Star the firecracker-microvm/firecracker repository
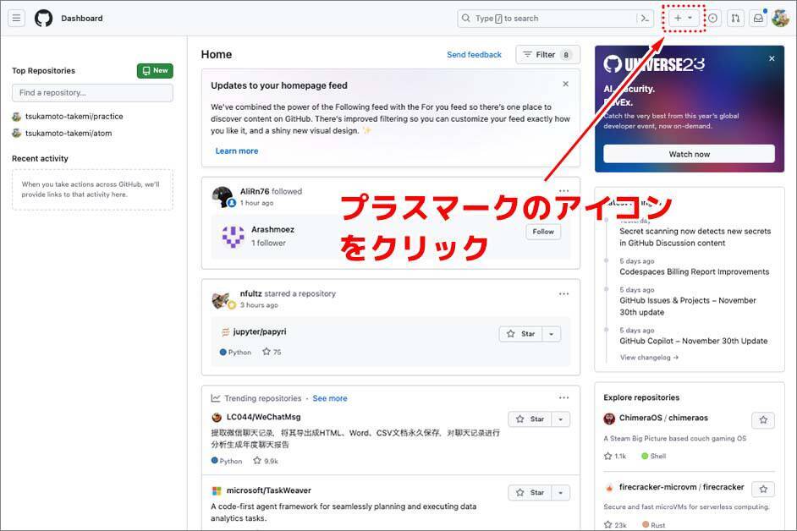This screenshot has width=797, height=531. pos(763,490)
